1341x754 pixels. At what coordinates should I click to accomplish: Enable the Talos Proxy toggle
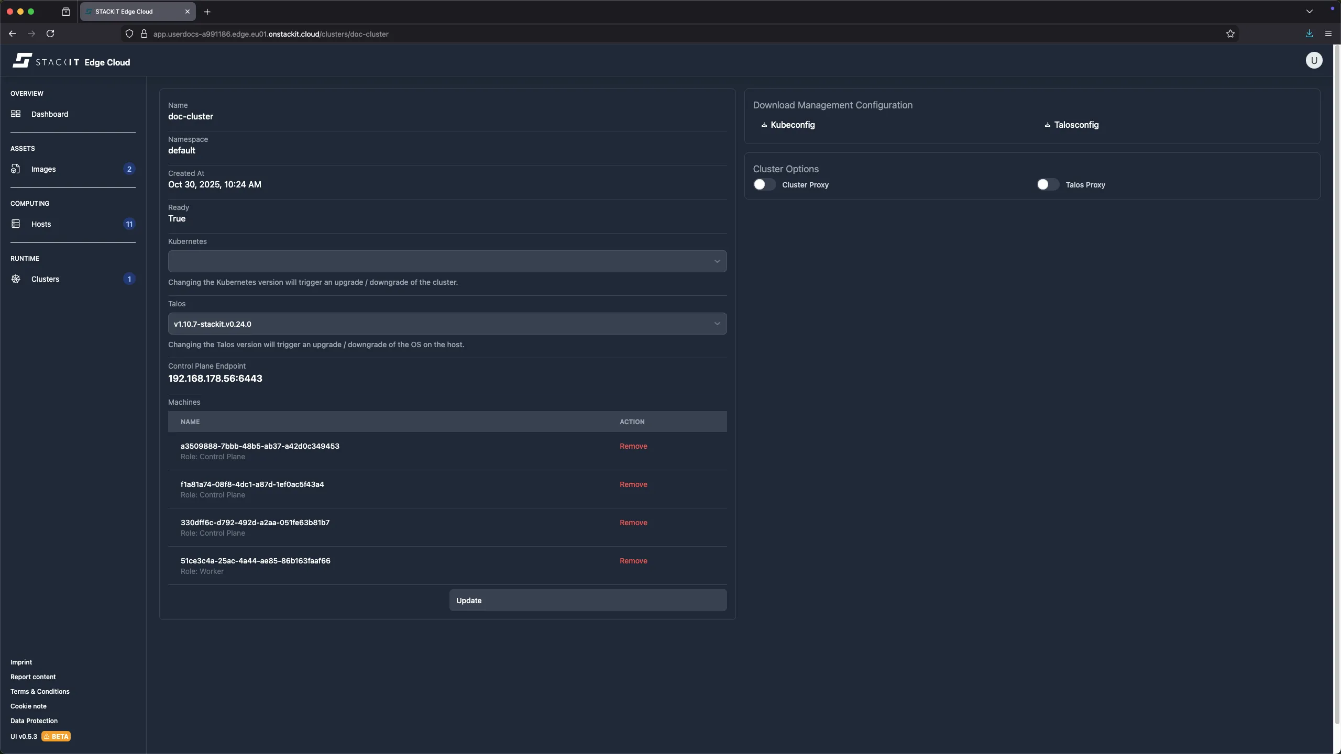(x=1047, y=185)
